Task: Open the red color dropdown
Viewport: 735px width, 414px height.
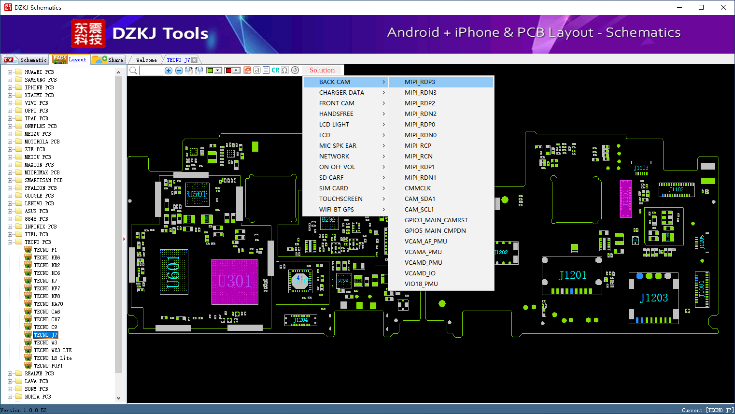Action: (237, 71)
